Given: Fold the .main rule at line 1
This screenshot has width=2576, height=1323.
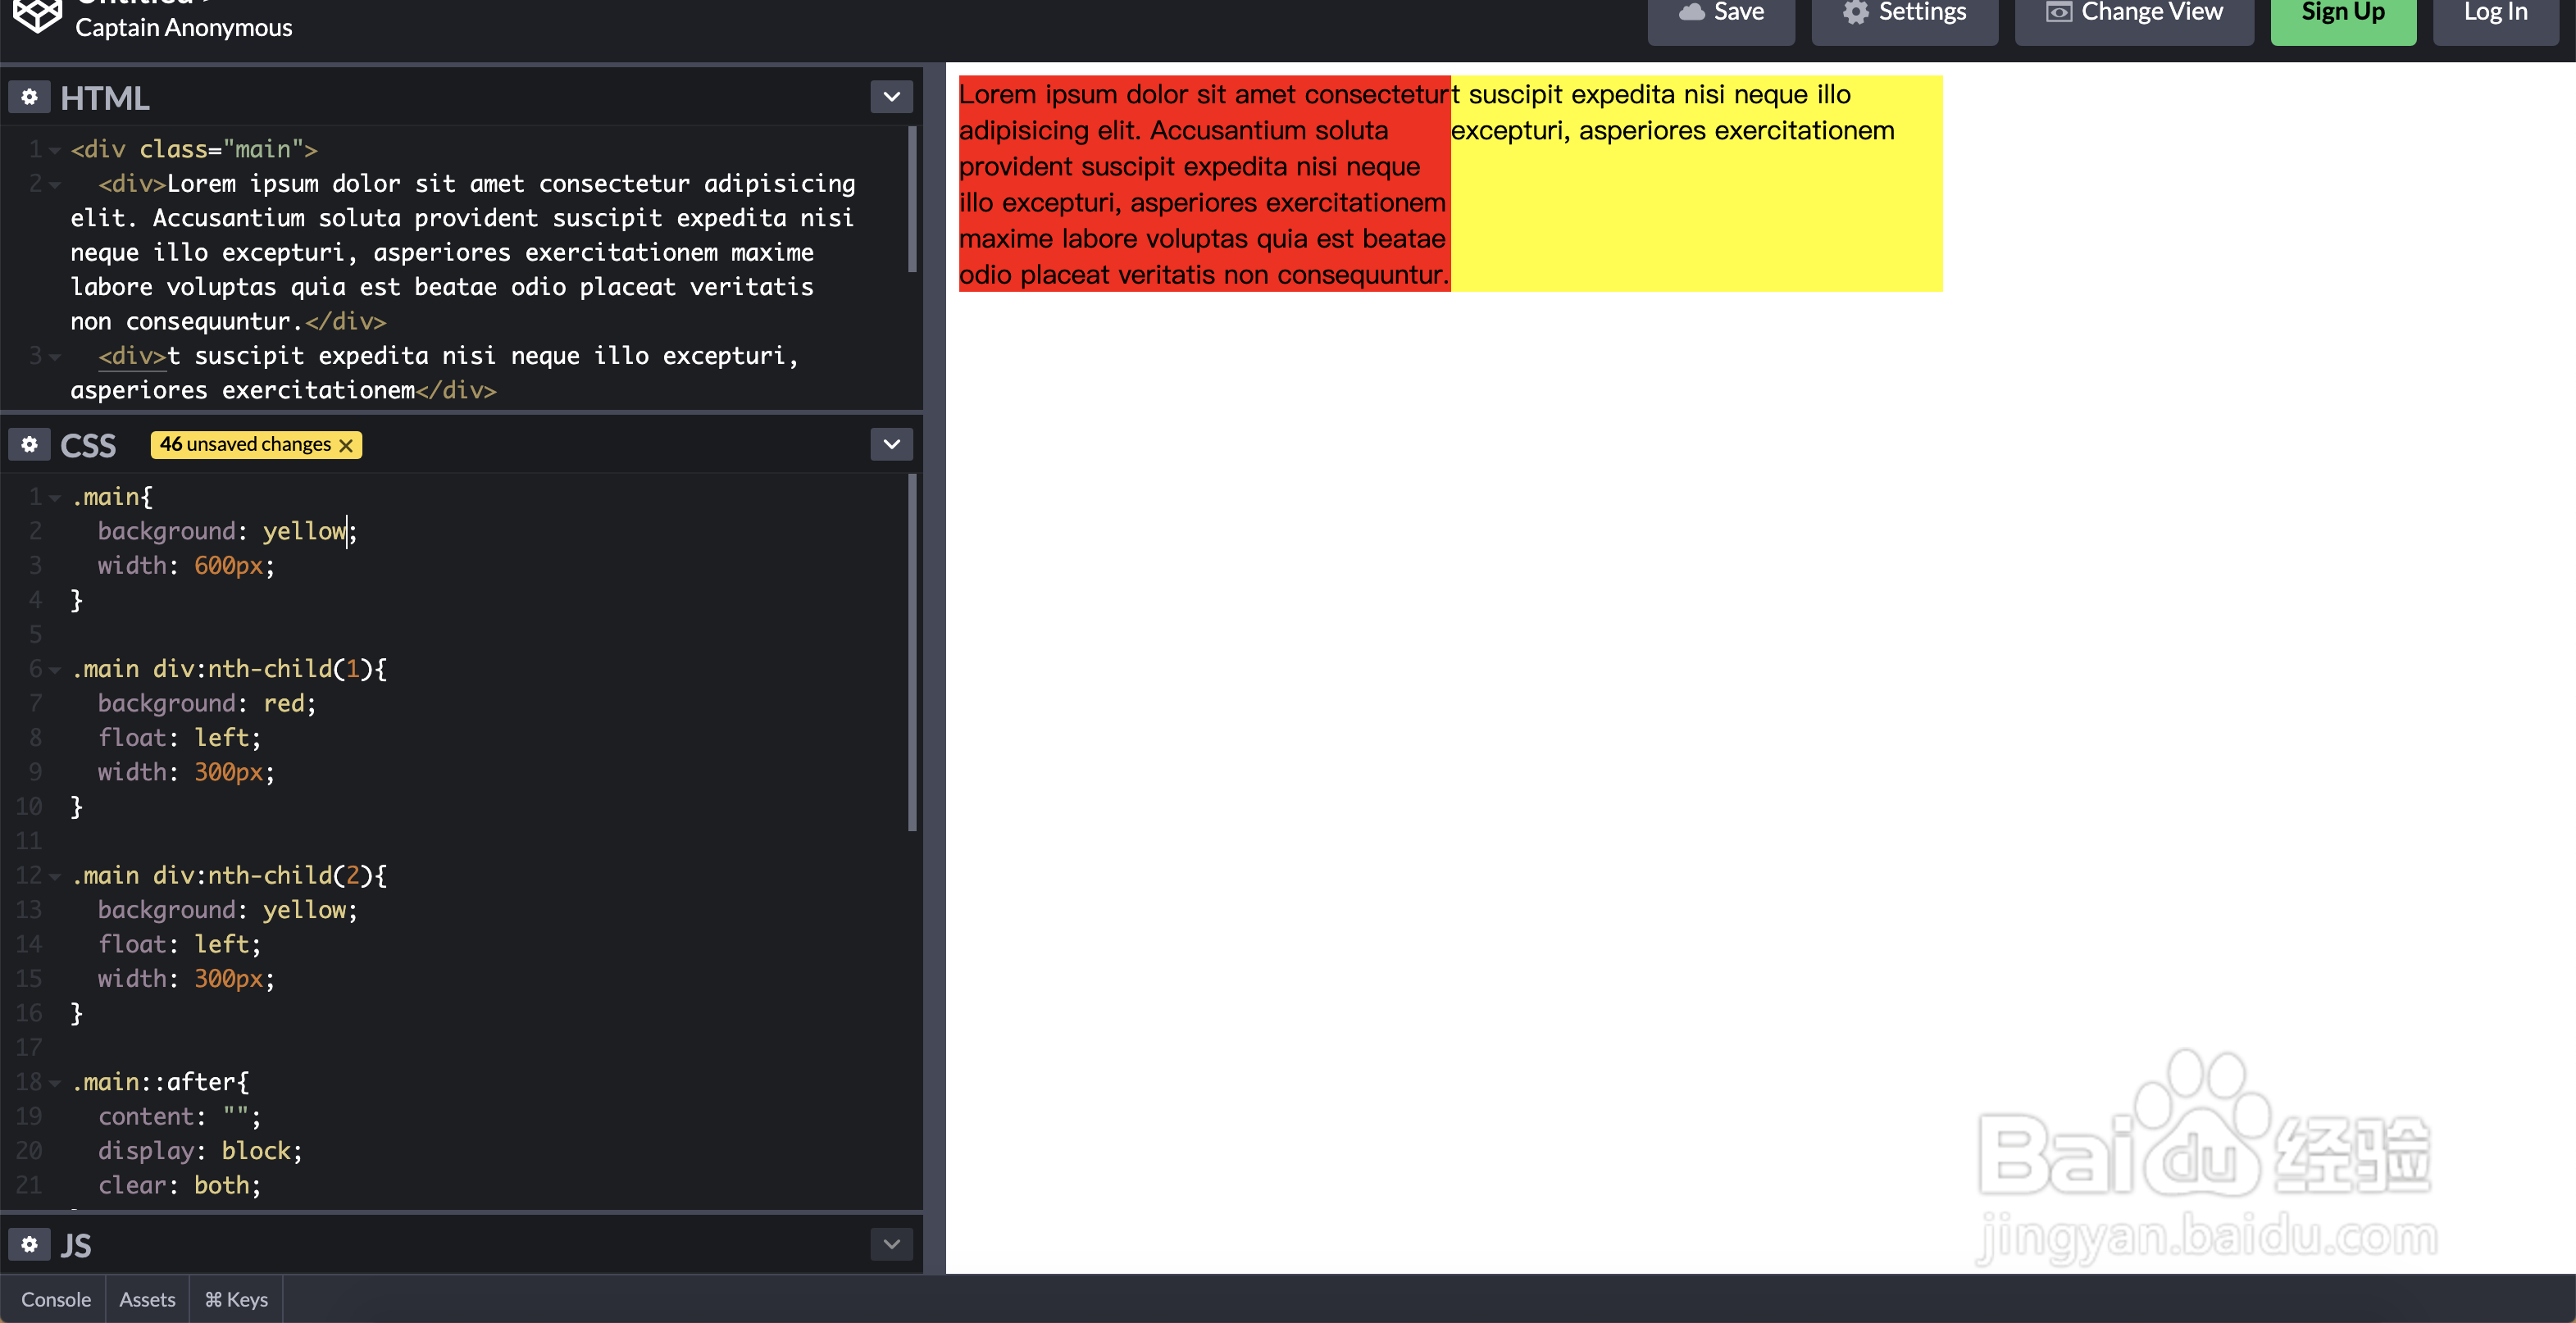Looking at the screenshot, I should (55, 497).
